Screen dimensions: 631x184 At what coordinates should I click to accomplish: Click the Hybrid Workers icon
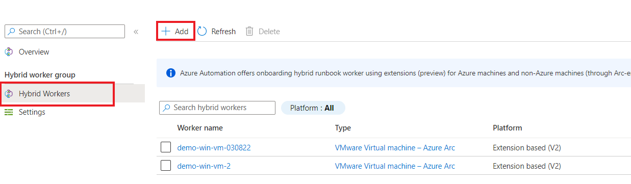pyautogui.click(x=9, y=94)
